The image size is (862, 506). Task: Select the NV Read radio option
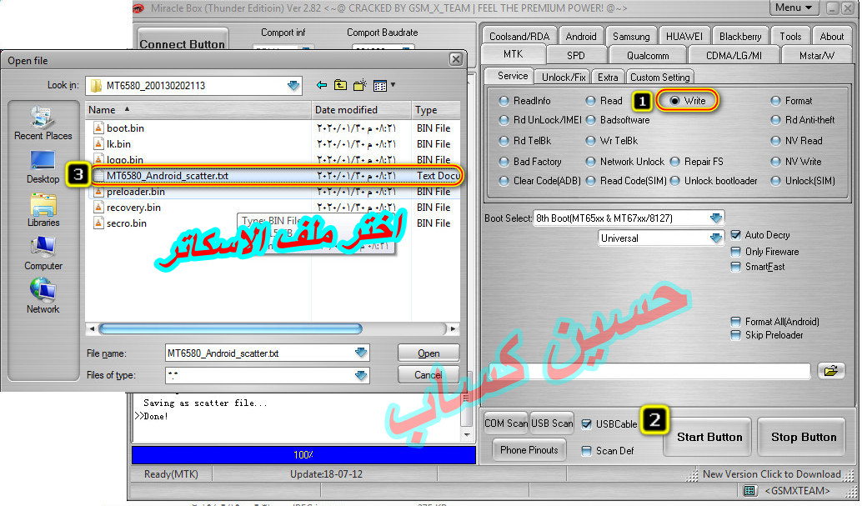775,141
